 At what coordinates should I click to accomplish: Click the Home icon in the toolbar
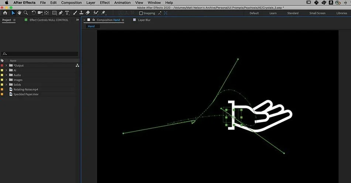pos(5,13)
